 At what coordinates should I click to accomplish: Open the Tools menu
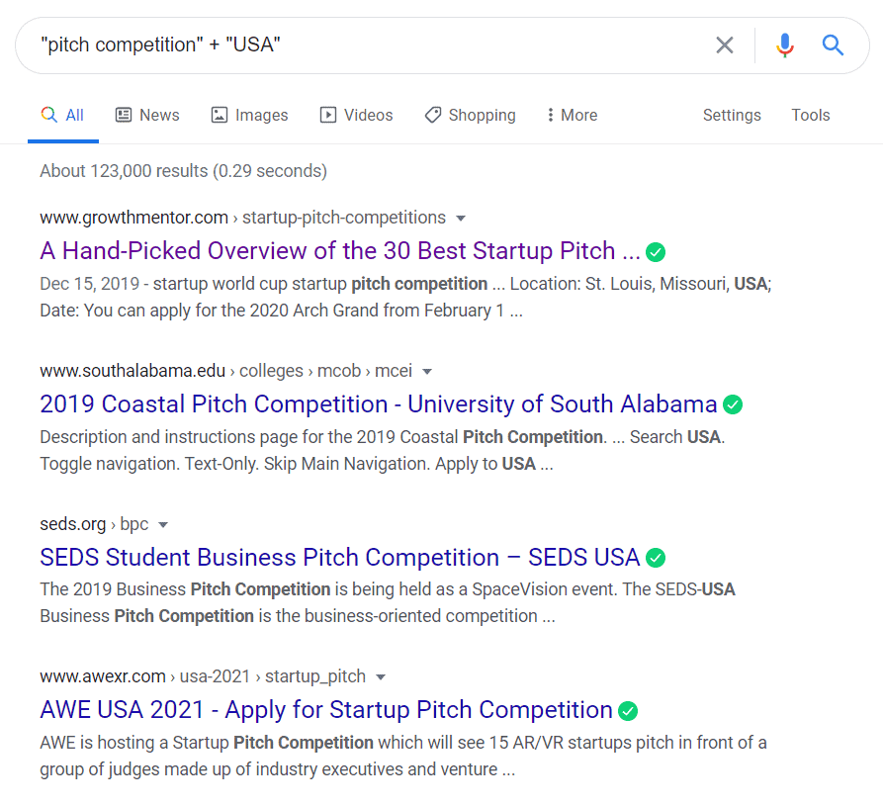click(810, 115)
